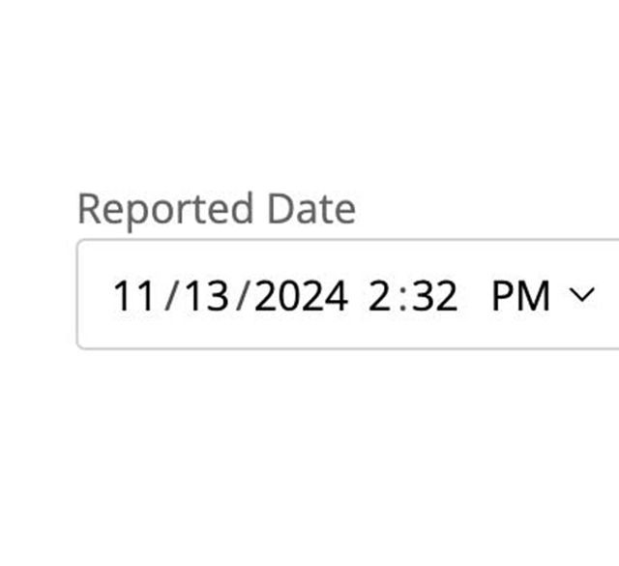Image resolution: width=619 pixels, height=566 pixels.
Task: Open the Reported Date picker chevron
Action: click(582, 294)
